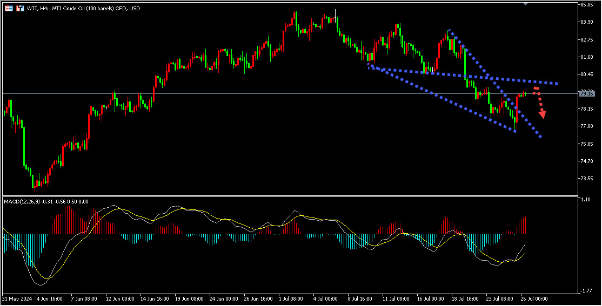Click the chart shift triangle marker

tap(526, 3)
